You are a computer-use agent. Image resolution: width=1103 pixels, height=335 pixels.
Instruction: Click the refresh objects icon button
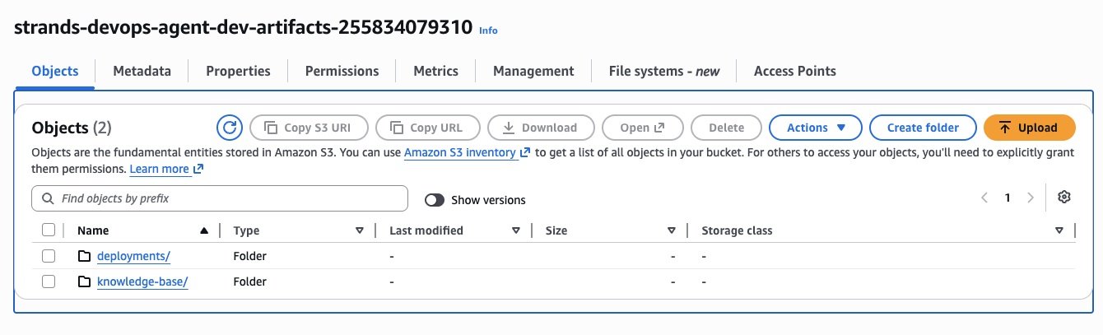pos(230,128)
